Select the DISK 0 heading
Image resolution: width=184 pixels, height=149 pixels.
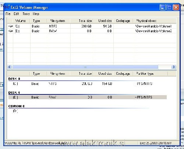click(x=14, y=79)
